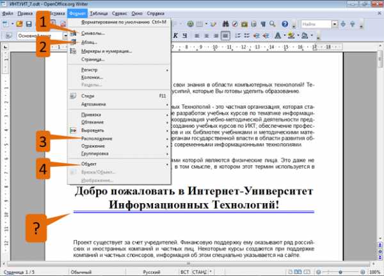Image resolution: width=384 pixels, height=276 pixels.
Task: Open the Таблица menu
Action: (99, 13)
